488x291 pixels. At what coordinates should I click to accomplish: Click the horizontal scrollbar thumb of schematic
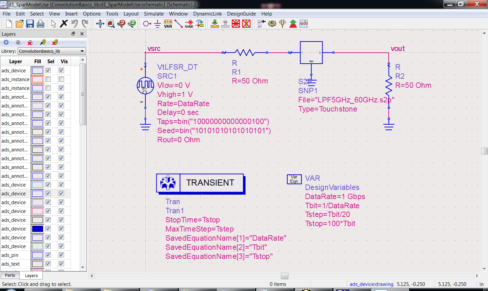(x=285, y=276)
